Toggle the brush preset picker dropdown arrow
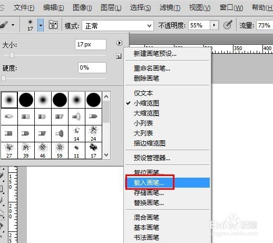 [x=41, y=25]
